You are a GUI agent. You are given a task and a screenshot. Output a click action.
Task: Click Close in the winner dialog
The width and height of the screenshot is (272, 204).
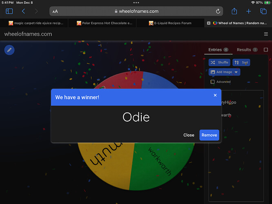click(189, 135)
